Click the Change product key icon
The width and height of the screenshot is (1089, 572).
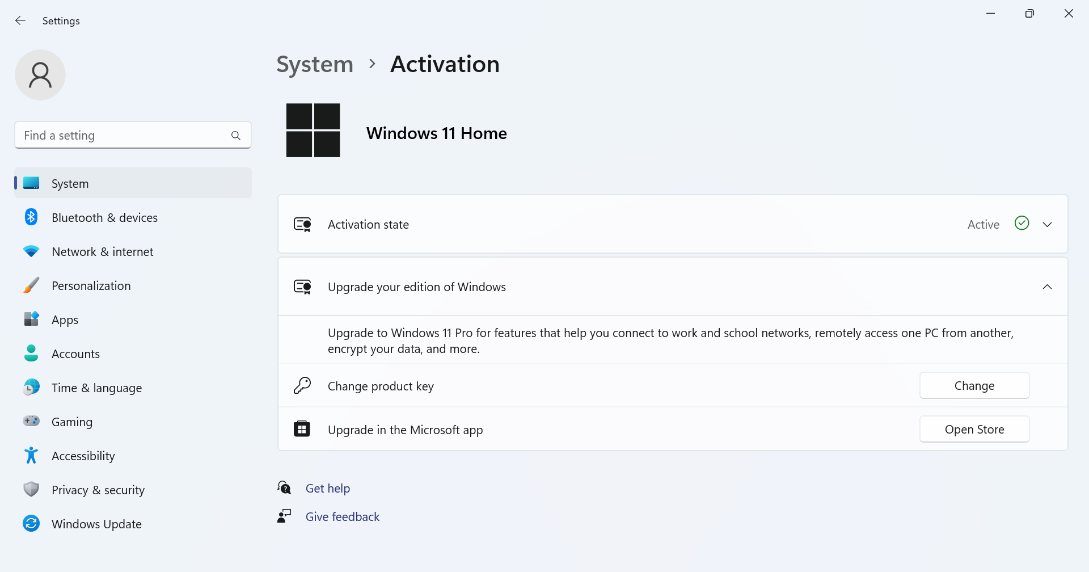[x=302, y=385]
